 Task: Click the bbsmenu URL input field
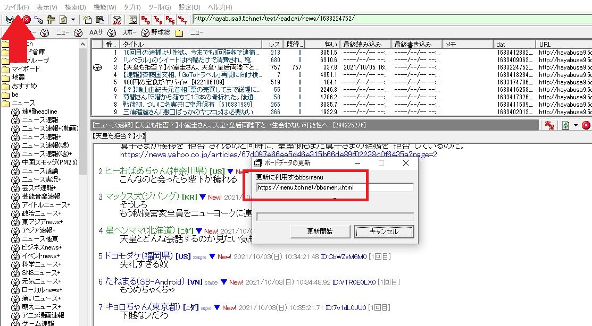(335, 187)
